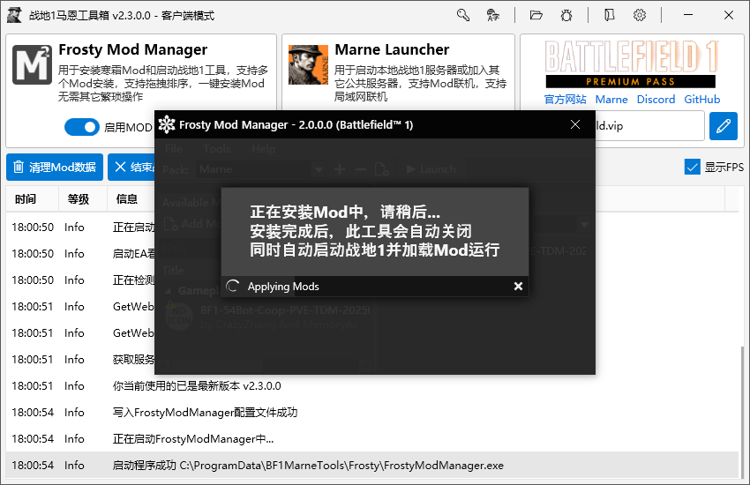Toggle the 启用MOD switch
750x485 pixels.
coord(81,127)
